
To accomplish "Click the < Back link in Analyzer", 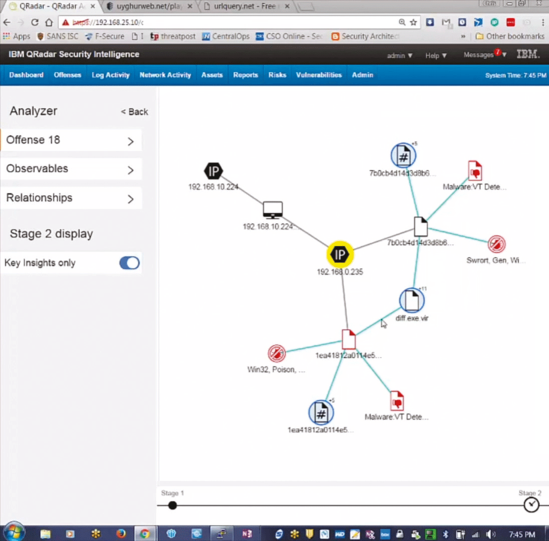I will pyautogui.click(x=134, y=112).
